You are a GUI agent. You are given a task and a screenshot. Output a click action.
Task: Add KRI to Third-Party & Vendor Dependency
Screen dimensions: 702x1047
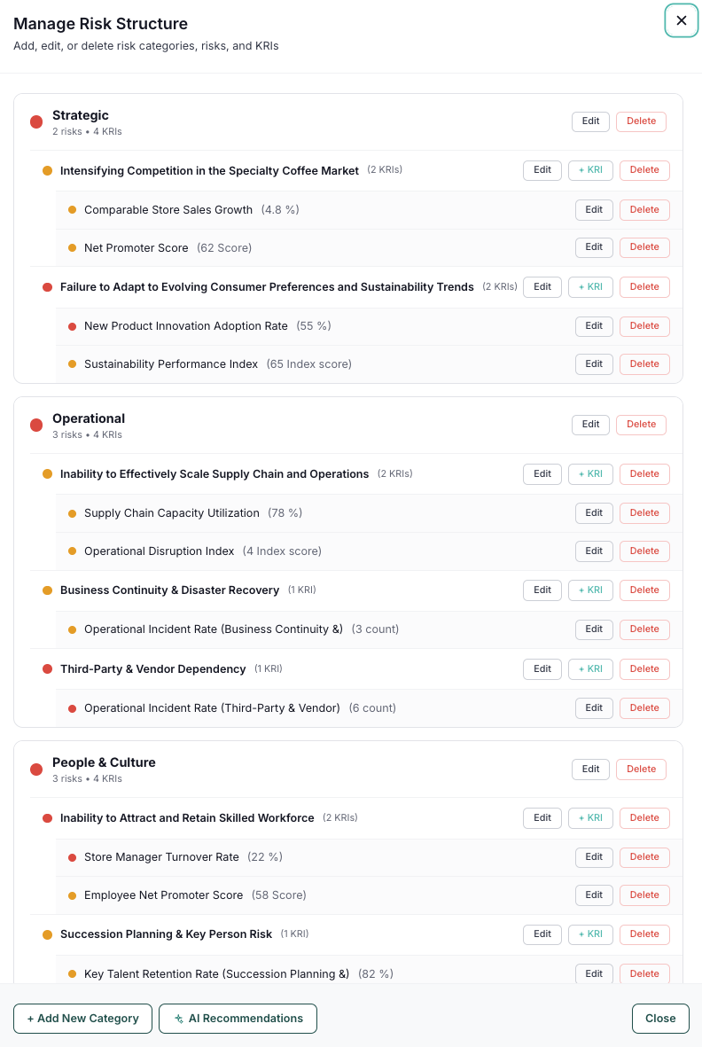tap(590, 669)
